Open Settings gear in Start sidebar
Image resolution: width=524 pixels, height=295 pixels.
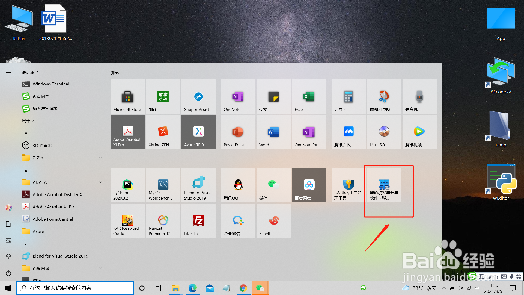(x=8, y=257)
